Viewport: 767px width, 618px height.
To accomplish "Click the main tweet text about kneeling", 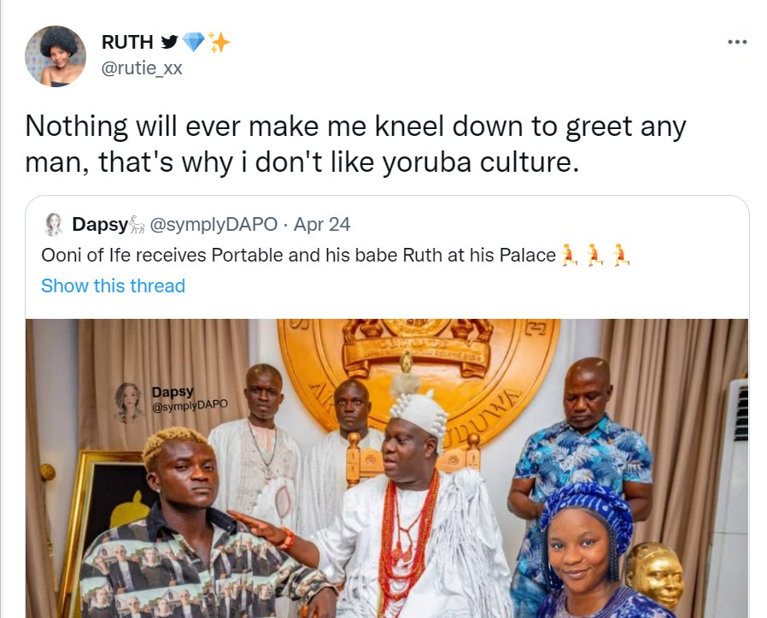I will (355, 144).
